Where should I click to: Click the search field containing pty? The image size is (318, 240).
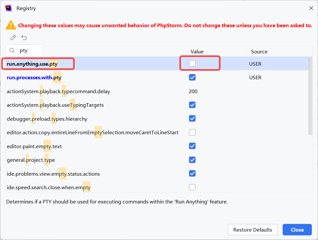tap(24, 50)
